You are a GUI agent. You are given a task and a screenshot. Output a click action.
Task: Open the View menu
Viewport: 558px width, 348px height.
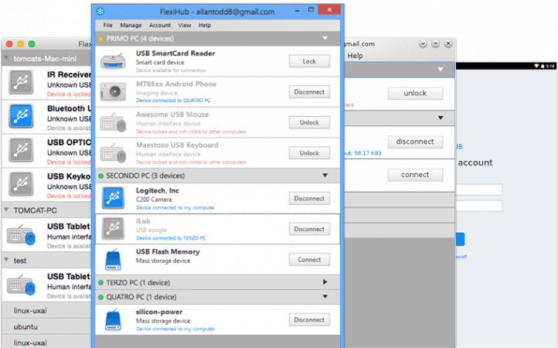coord(185,26)
